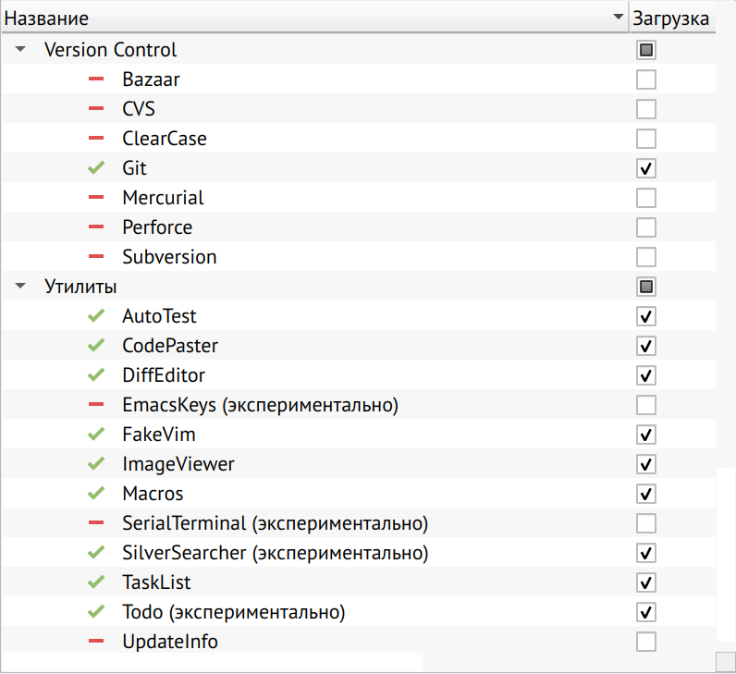The height and width of the screenshot is (674, 736).
Task: Select the EmacsKeys (экспериментально) row
Action: [x=359, y=405]
